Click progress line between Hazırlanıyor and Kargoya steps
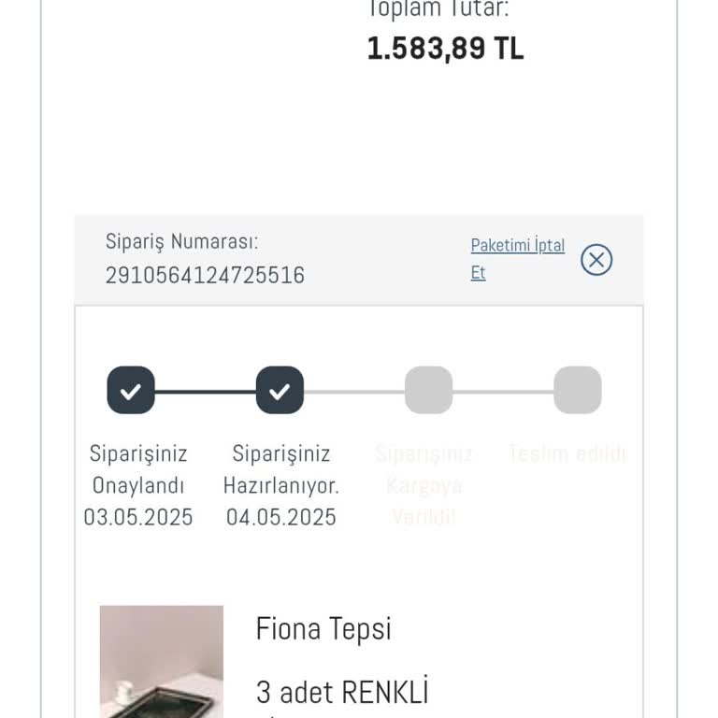Screen dimensions: 718x718 (354, 391)
